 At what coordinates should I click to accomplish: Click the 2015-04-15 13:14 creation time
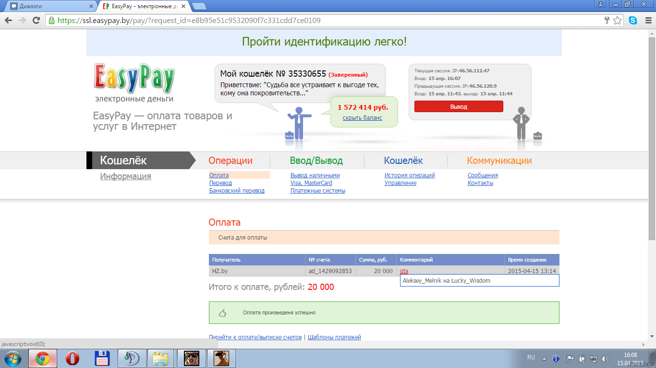532,271
